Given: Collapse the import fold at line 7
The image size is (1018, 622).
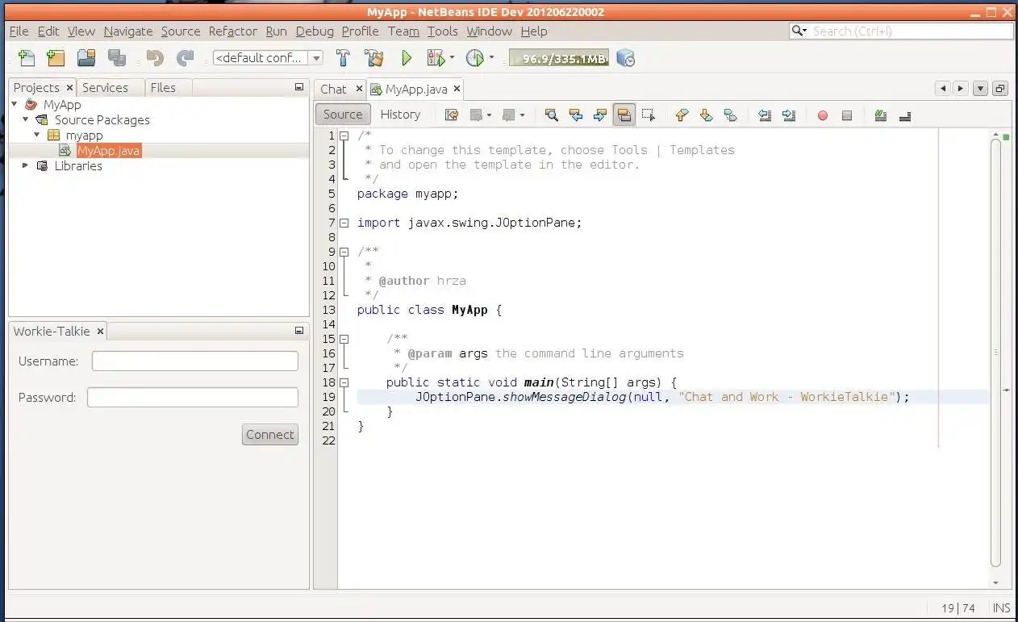Looking at the screenshot, I should click(x=344, y=223).
